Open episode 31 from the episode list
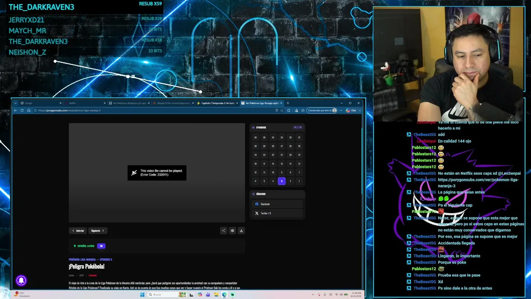This screenshot has width=531, height=299. [x=299, y=137]
